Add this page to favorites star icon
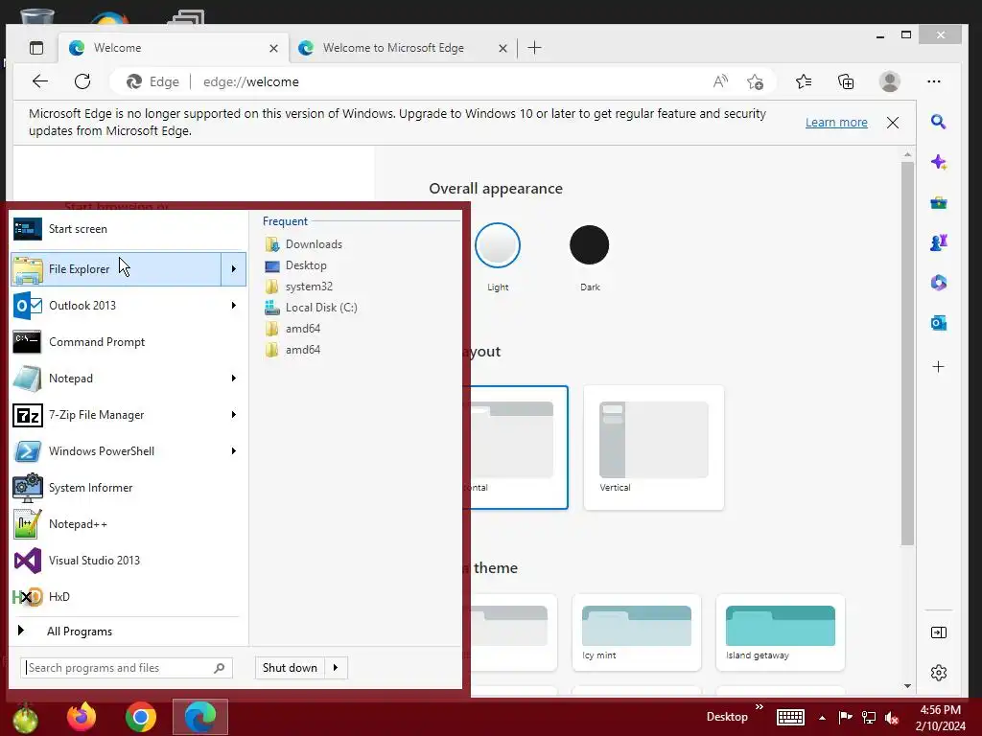Viewport: 982px width, 736px height. click(756, 81)
